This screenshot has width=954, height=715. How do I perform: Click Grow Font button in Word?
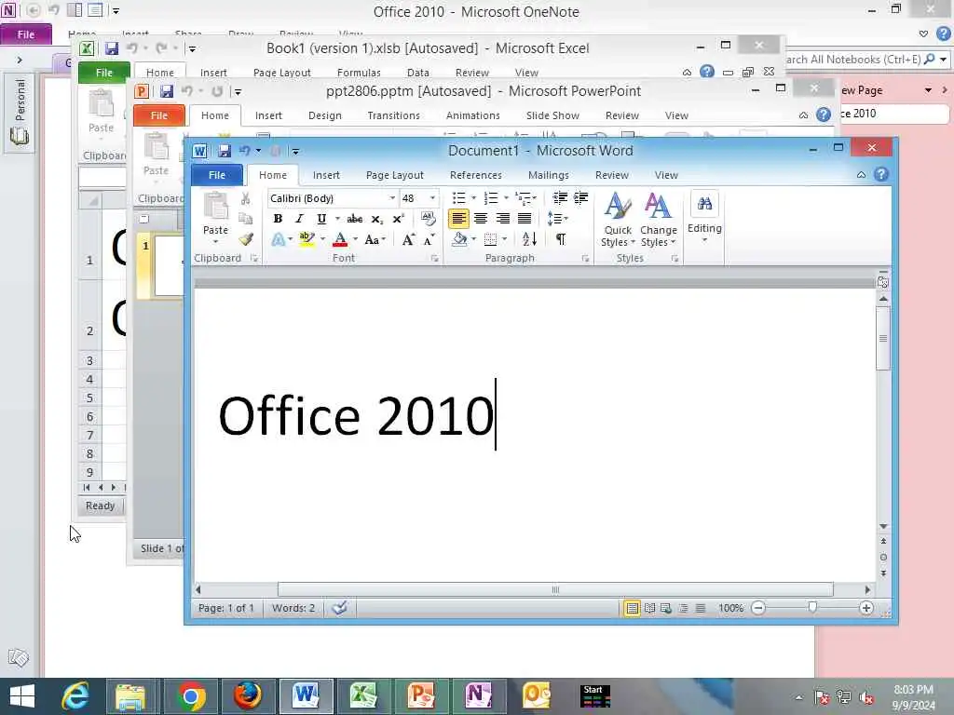[408, 239]
